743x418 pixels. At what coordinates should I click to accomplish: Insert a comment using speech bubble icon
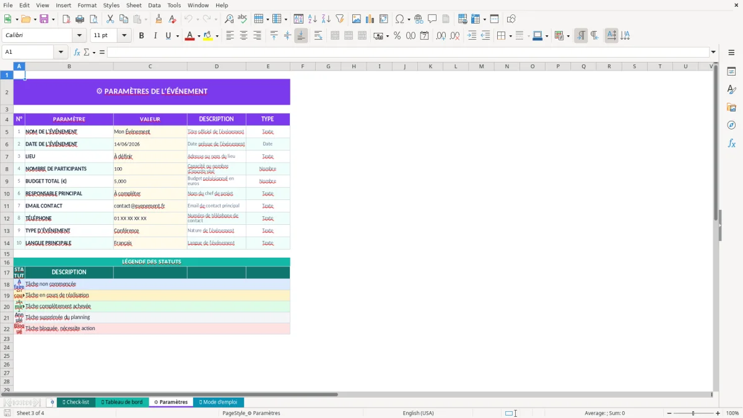[x=432, y=19]
